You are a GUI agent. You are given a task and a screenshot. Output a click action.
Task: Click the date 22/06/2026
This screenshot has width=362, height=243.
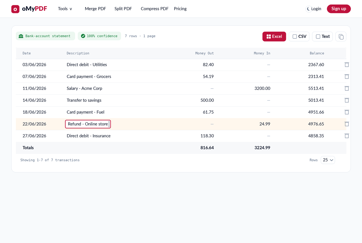34,124
